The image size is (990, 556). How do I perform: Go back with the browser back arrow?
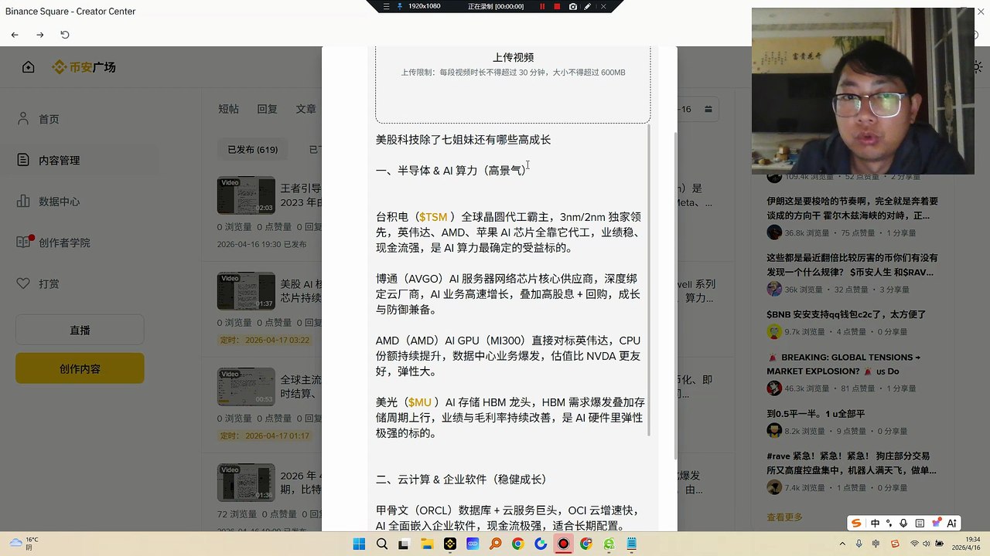point(15,35)
